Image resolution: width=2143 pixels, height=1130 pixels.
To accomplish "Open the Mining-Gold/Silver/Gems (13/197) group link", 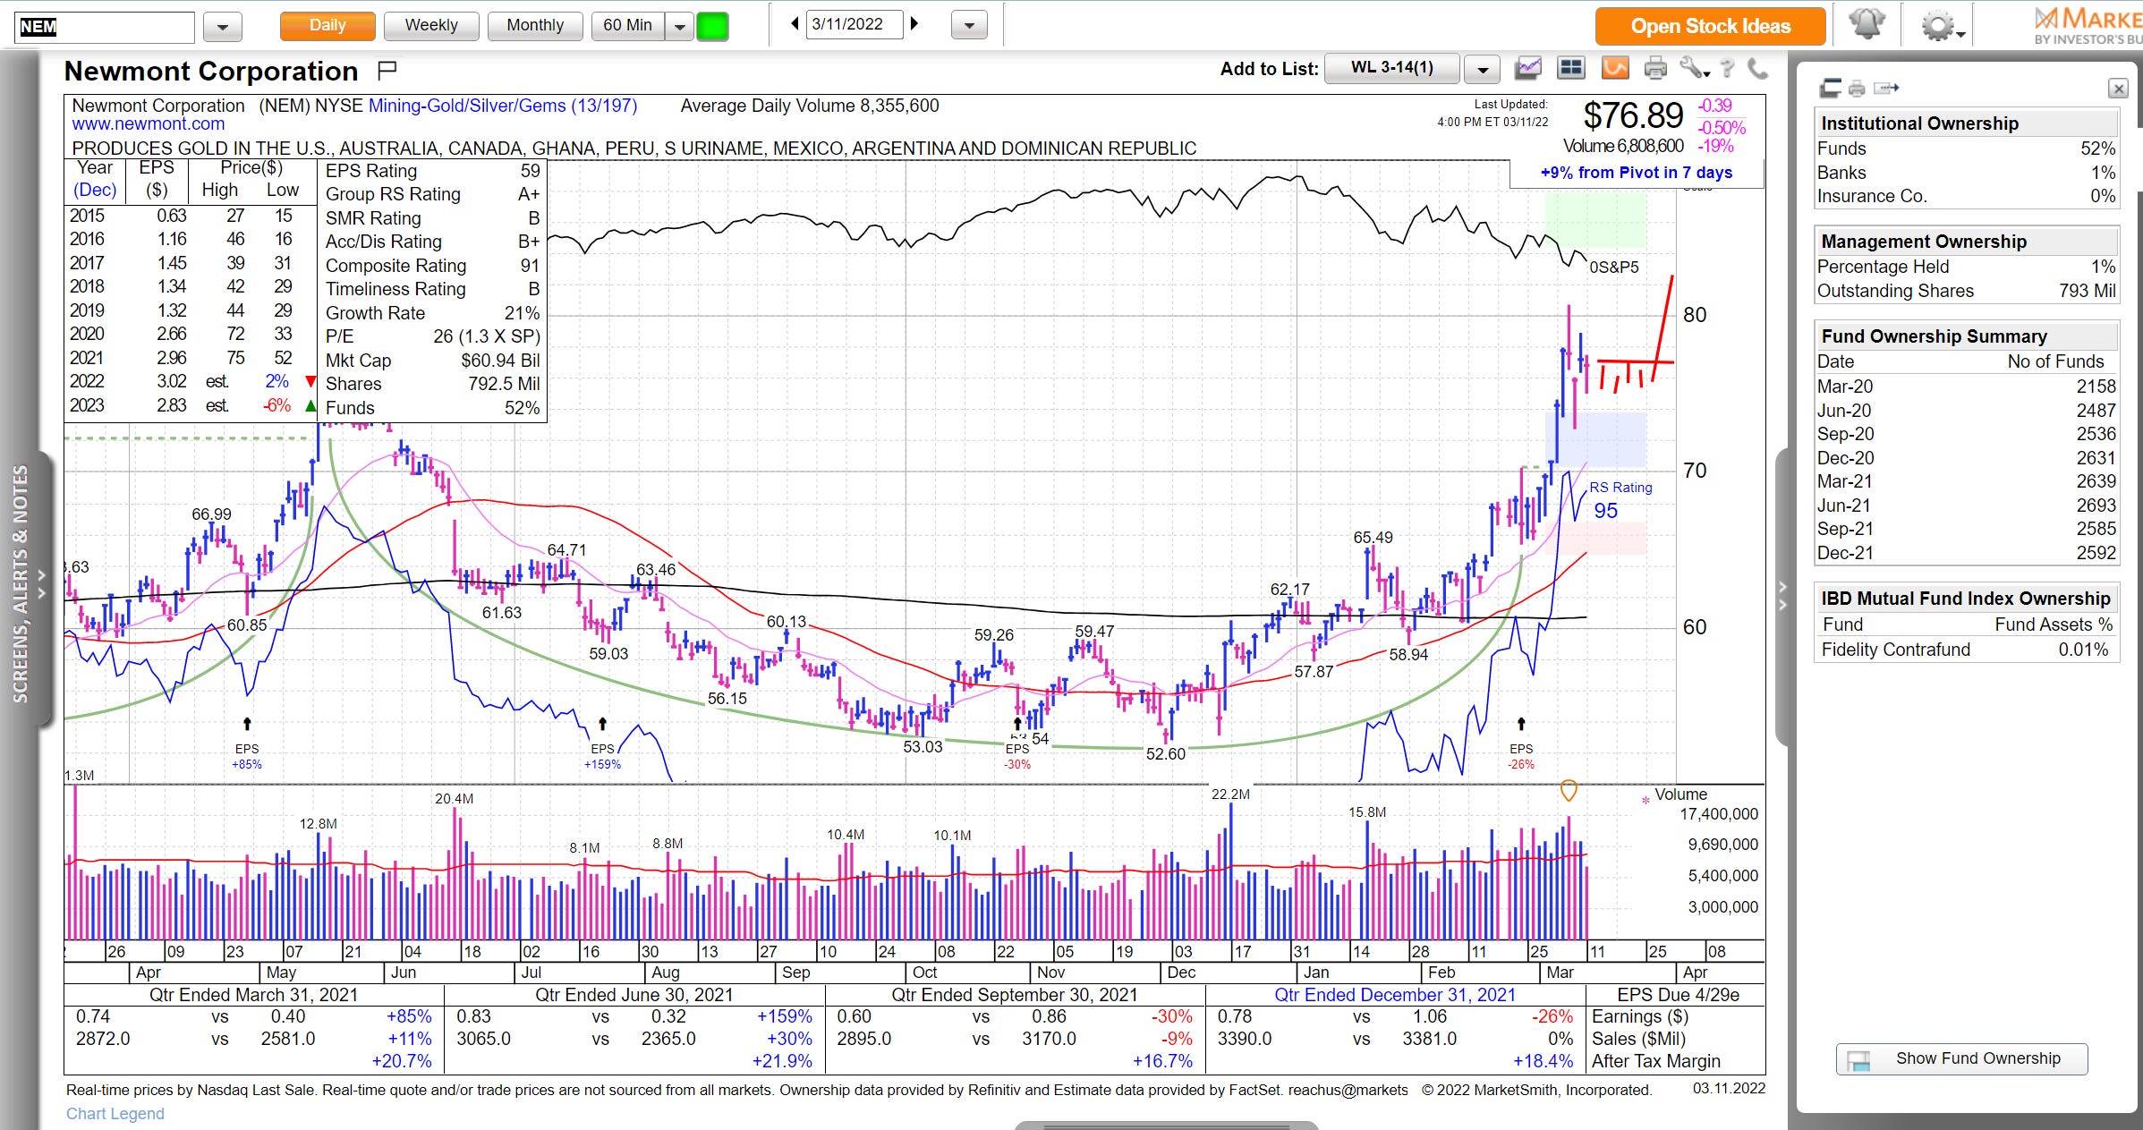I will pos(503,106).
